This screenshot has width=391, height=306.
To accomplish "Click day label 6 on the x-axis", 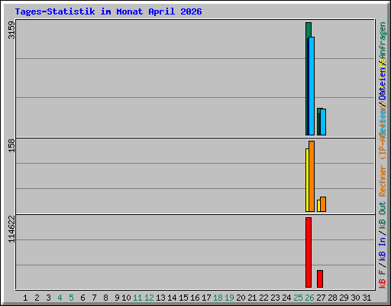I will (x=82, y=298).
